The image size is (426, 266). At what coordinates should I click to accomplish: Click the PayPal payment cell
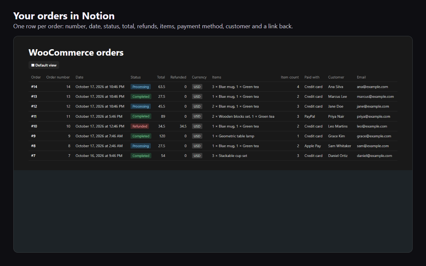click(x=310, y=117)
